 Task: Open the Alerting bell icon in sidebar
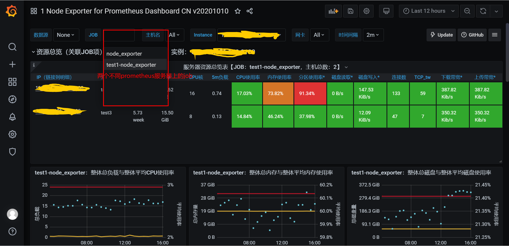coord(12,117)
